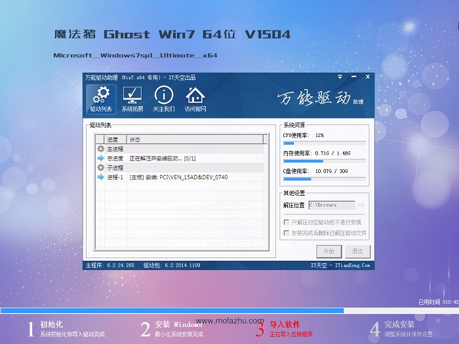Click the 状态 column header
This screenshot has width=459, height=344.
[x=195, y=140]
